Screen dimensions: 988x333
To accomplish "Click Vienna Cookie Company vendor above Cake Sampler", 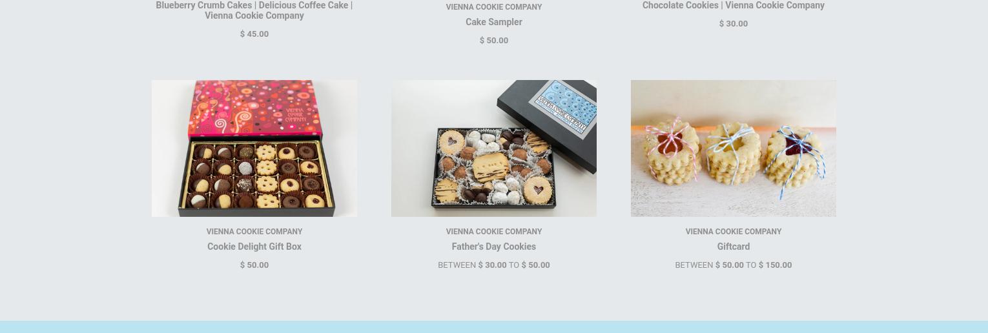I will click(494, 7).
